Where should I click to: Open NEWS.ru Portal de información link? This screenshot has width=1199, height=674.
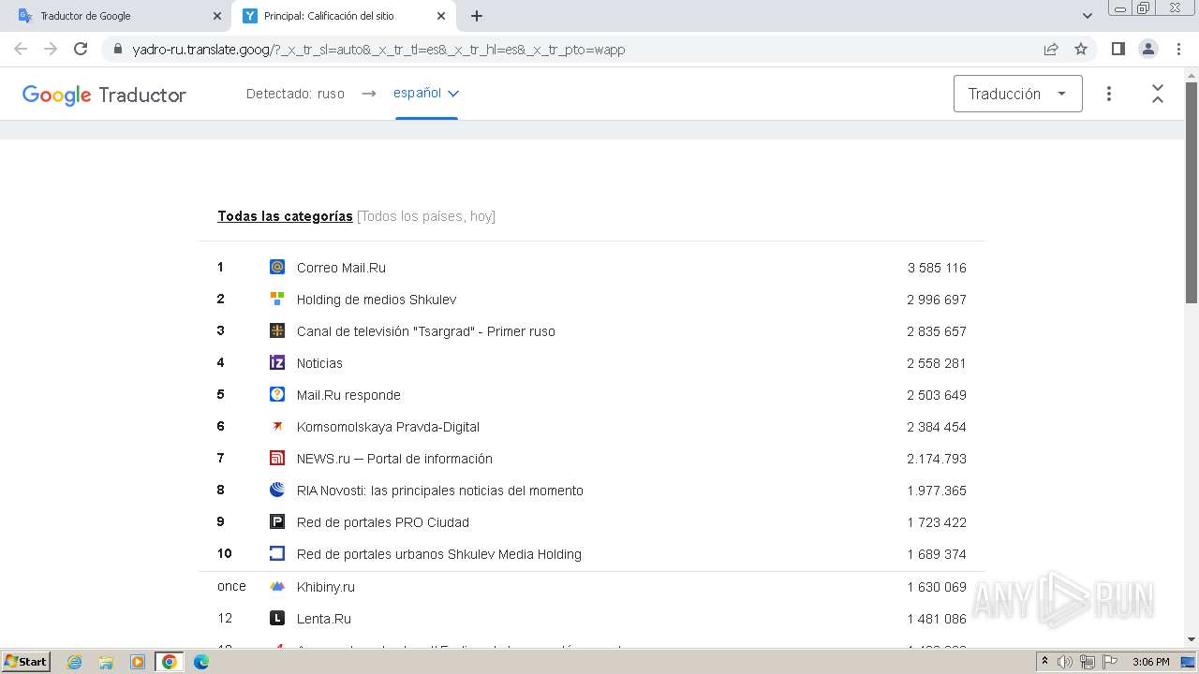coord(394,459)
